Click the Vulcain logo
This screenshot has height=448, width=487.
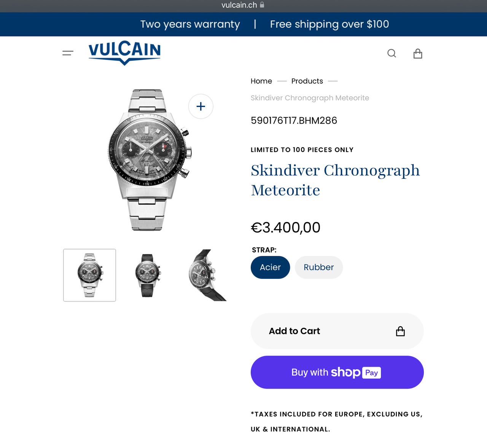124,53
